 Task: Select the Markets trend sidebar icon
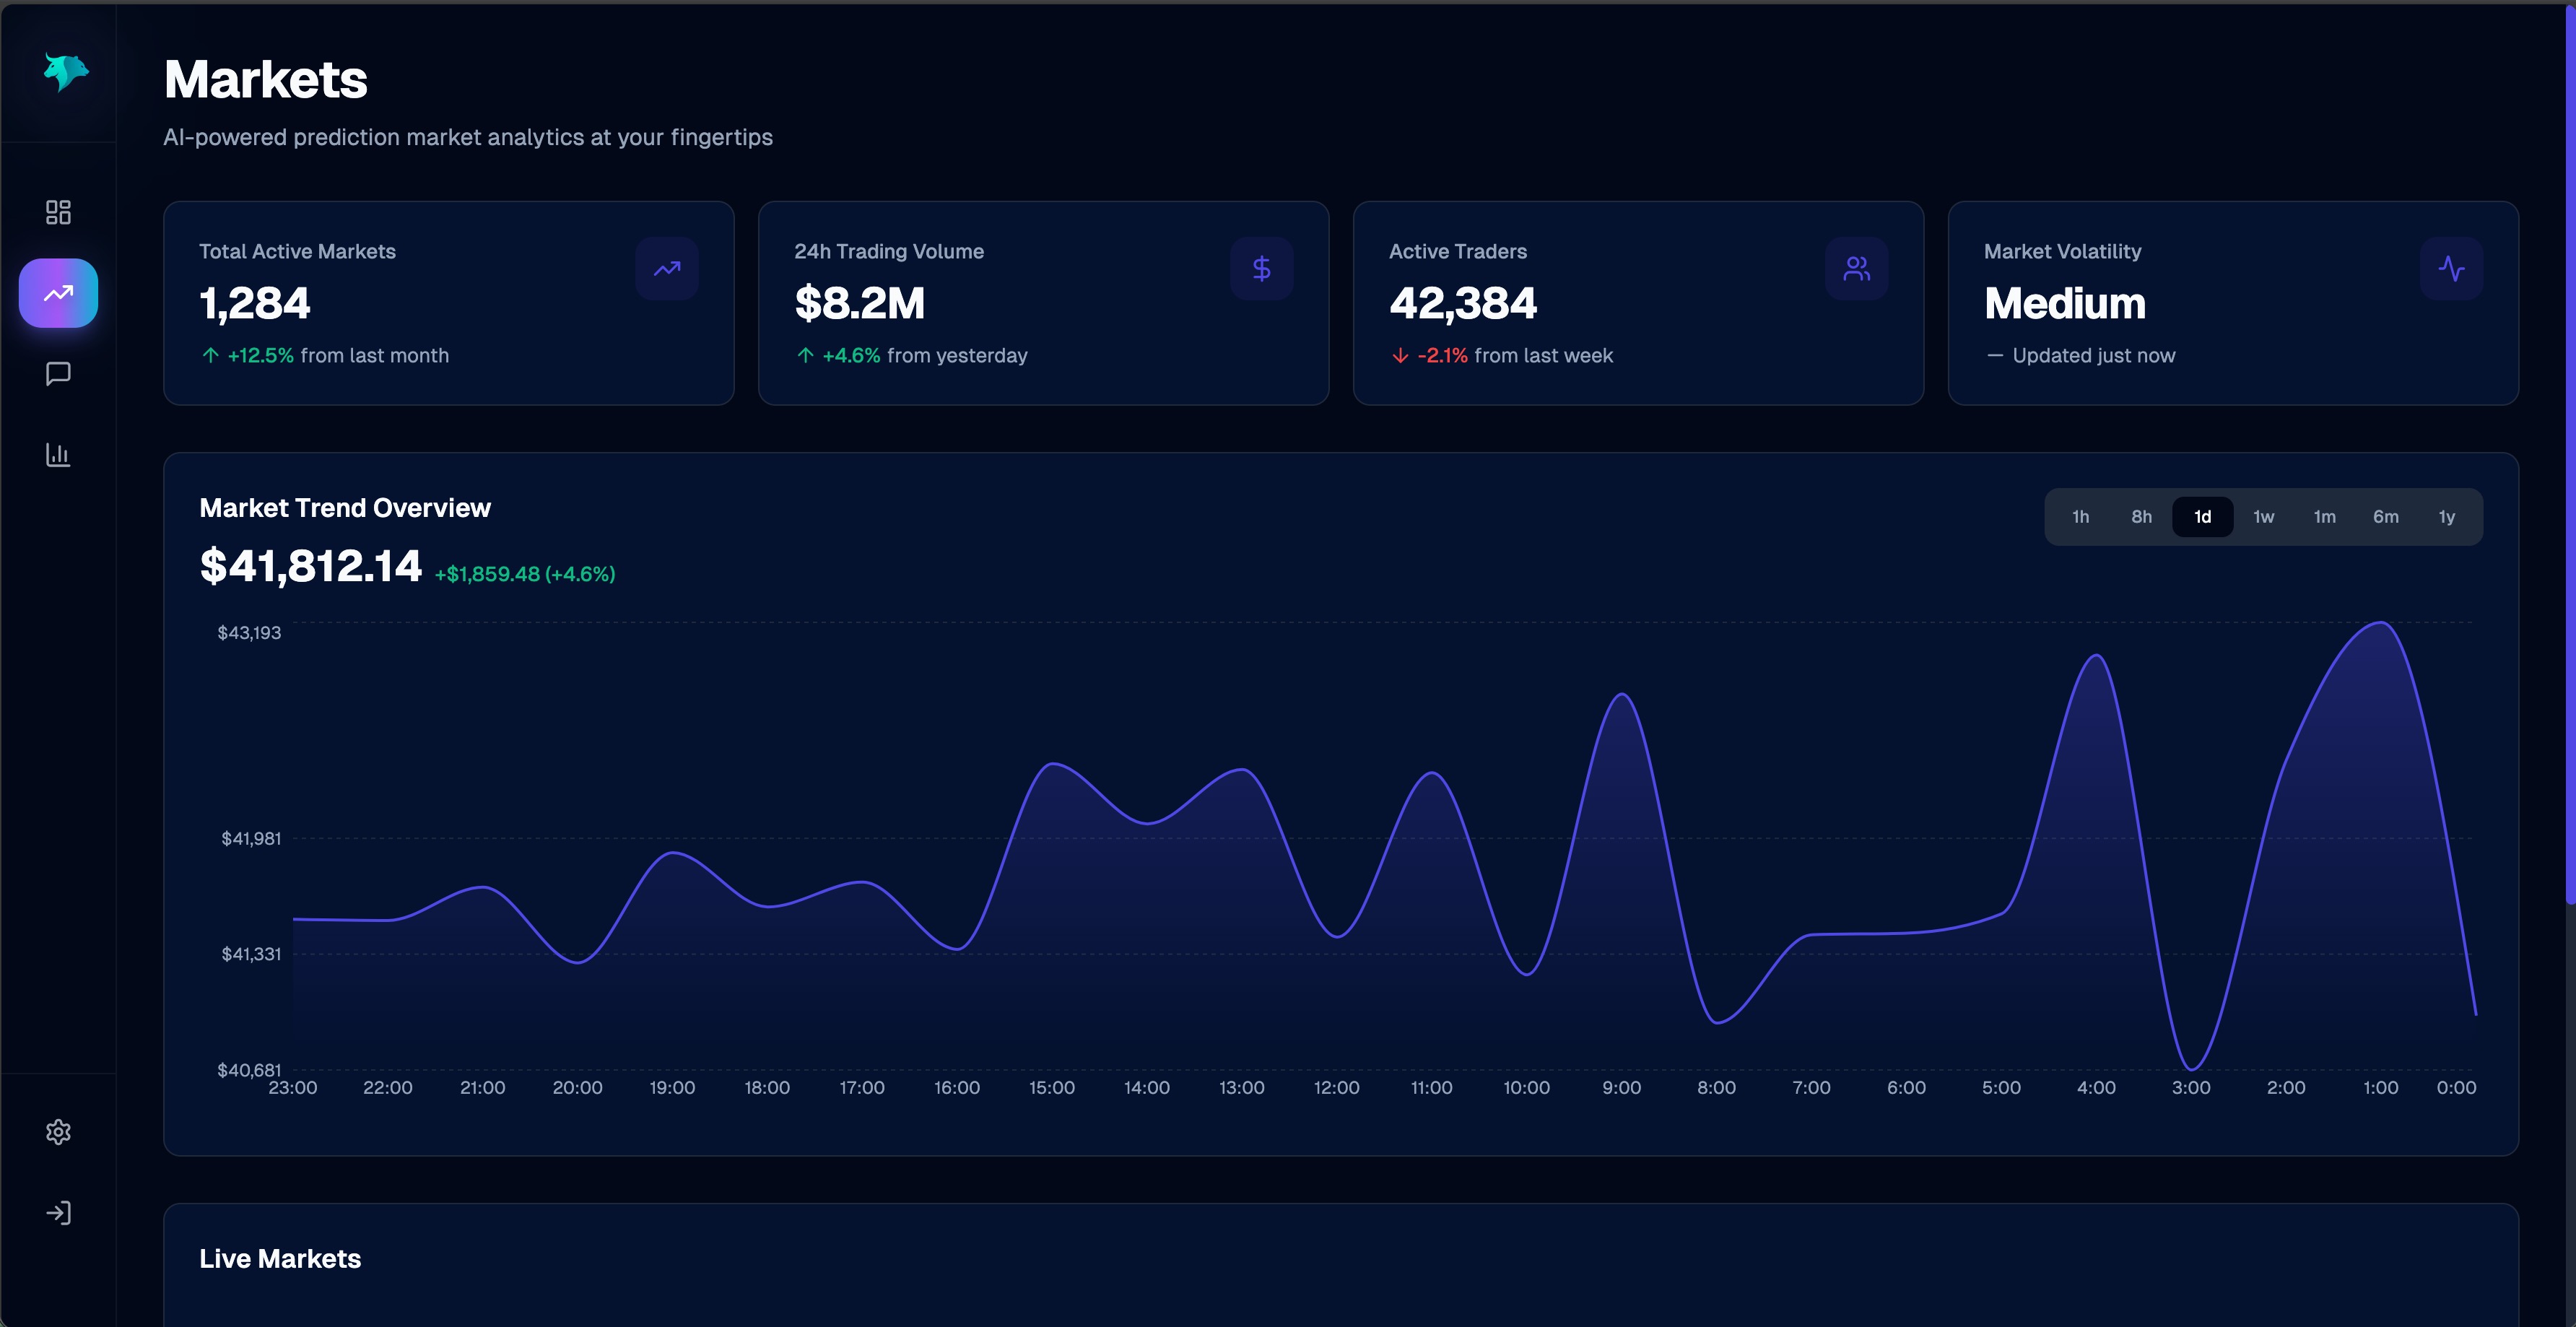[x=58, y=293]
